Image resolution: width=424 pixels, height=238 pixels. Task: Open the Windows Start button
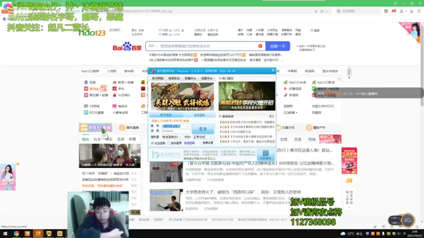(x=5, y=234)
